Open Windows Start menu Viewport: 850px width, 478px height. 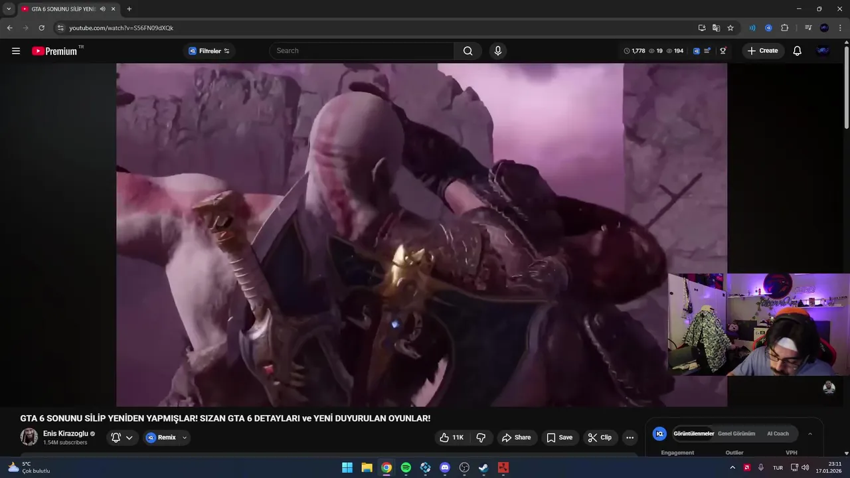tap(347, 467)
